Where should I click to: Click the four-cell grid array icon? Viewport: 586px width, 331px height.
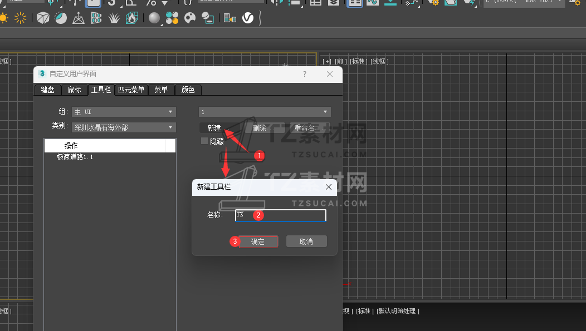pyautogui.click(x=96, y=18)
